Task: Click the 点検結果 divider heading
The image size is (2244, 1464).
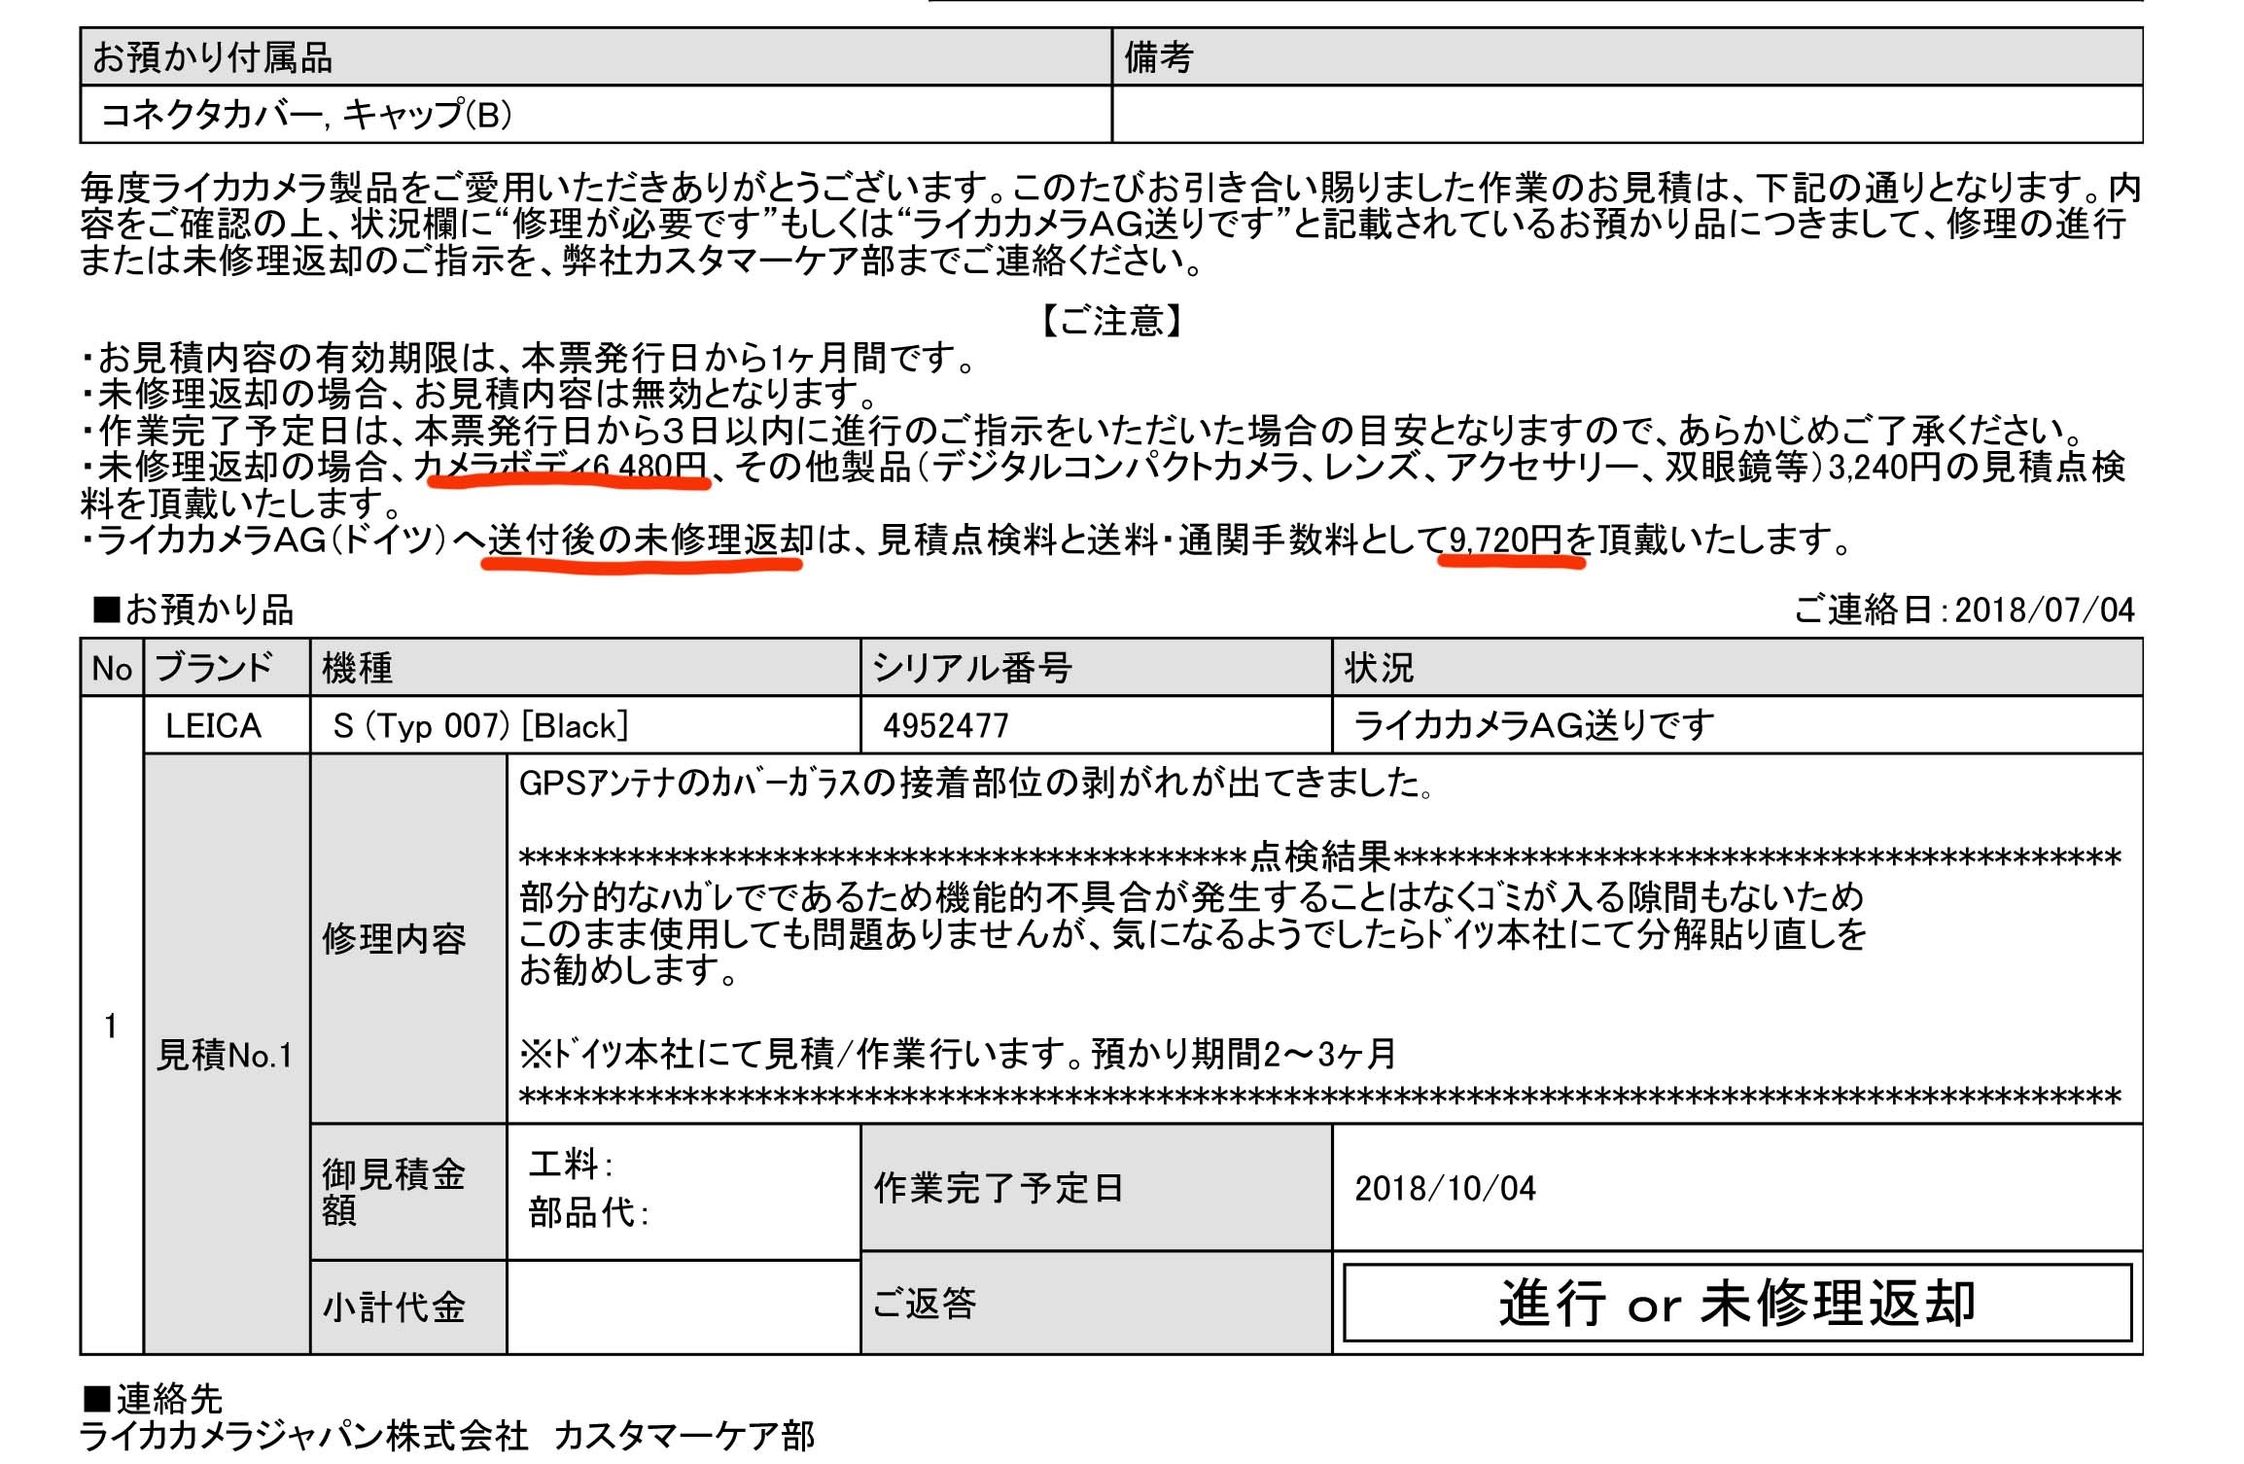Action: pyautogui.click(x=1319, y=857)
